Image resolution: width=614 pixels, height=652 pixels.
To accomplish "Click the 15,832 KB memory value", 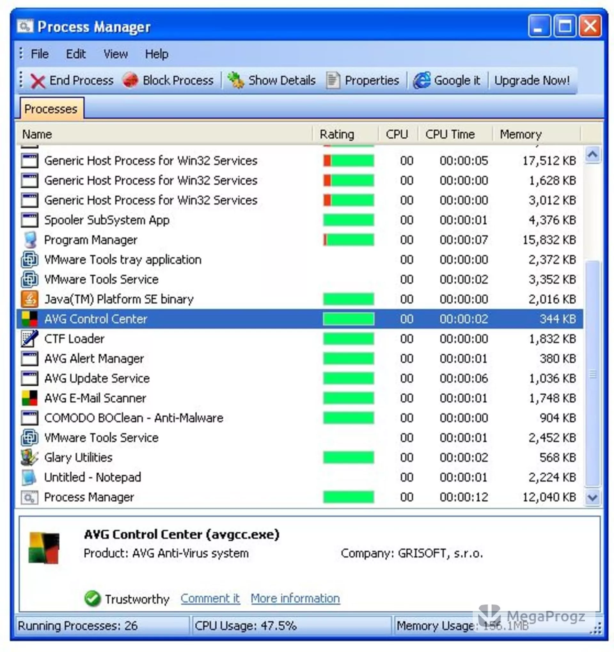I will (549, 240).
